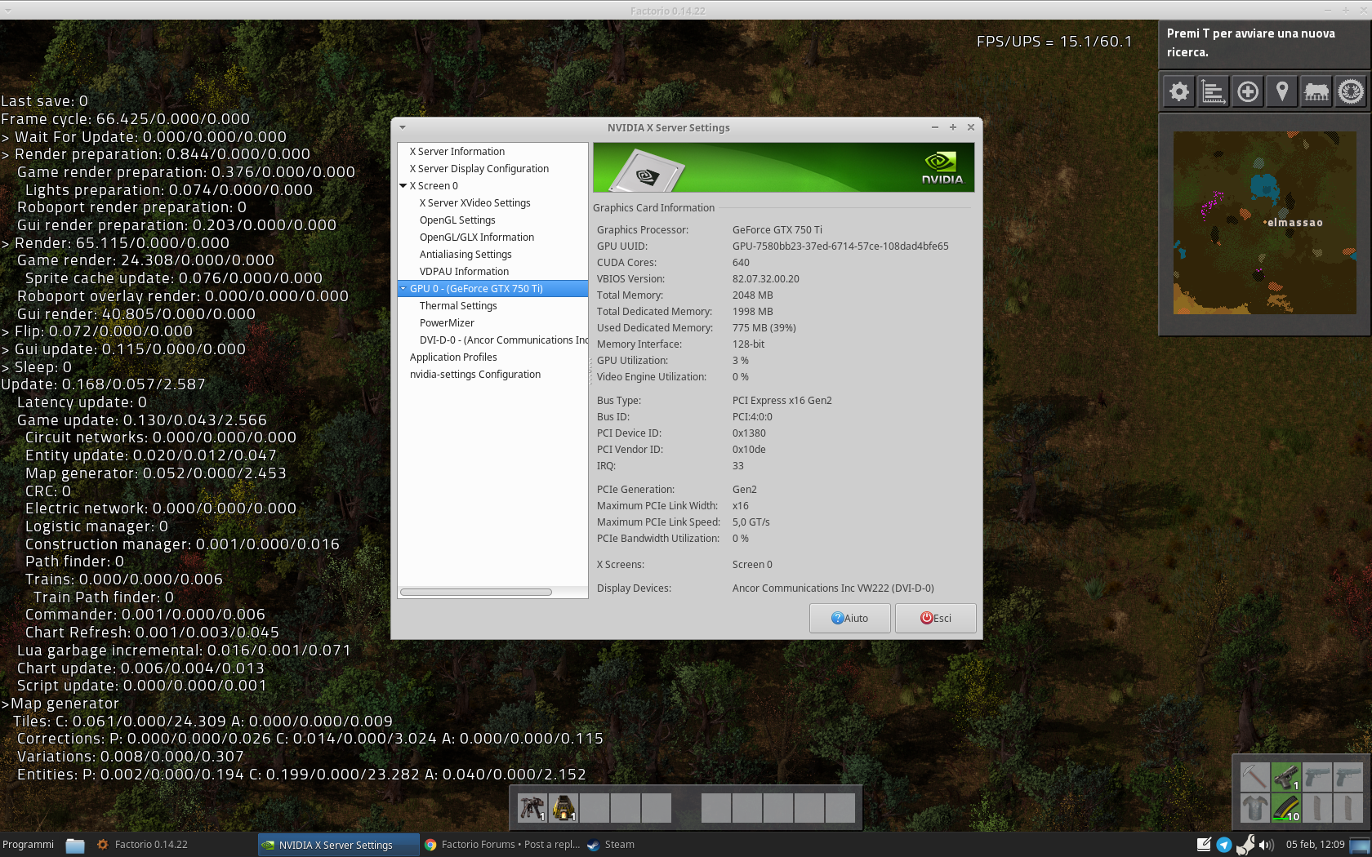Open VDPAU Information page
This screenshot has height=857, width=1372.
tap(464, 272)
